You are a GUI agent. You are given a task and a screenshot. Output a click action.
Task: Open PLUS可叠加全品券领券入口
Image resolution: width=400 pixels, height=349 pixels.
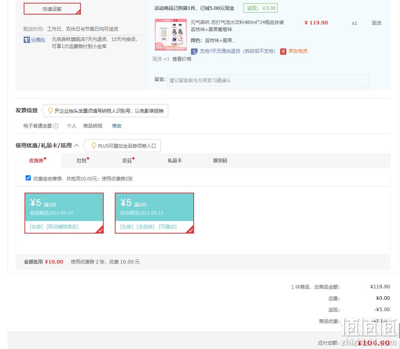pyautogui.click(x=127, y=146)
